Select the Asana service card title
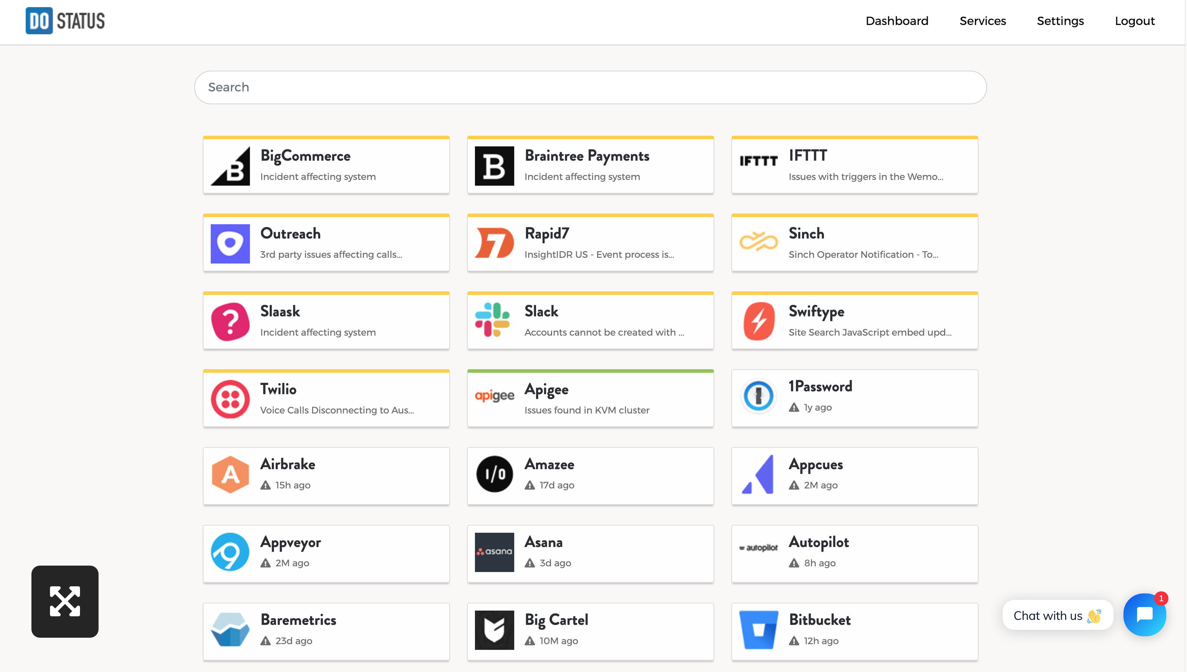The image size is (1187, 672). tap(543, 542)
